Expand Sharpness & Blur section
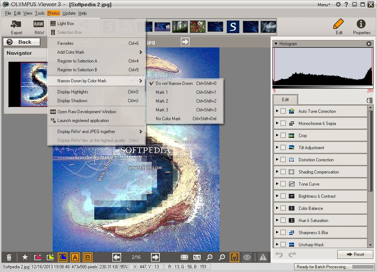The height and width of the screenshot is (272, 377). pos(277,232)
